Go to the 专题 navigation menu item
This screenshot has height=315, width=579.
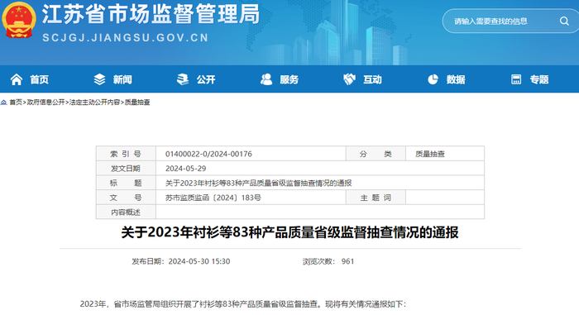(539, 79)
